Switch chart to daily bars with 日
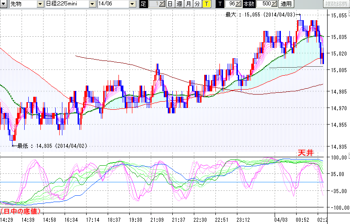Screen dimensions: 350x224 [170, 4]
